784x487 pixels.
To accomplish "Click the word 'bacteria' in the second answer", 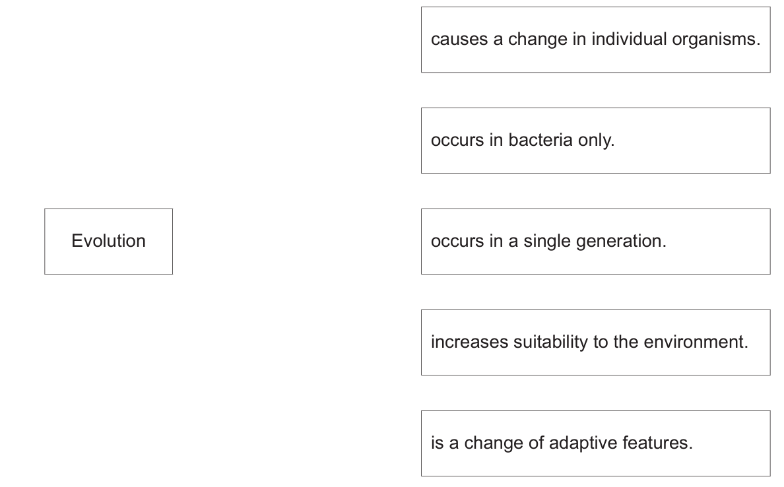I will click(x=540, y=141).
